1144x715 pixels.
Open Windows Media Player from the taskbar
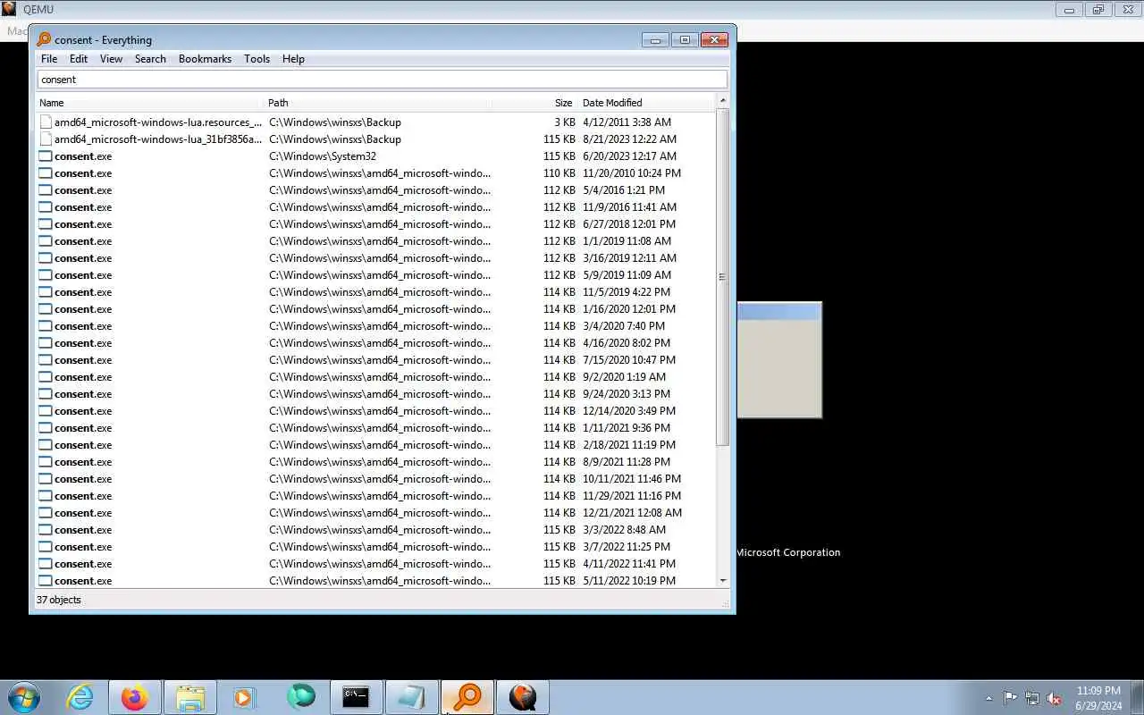click(x=245, y=697)
